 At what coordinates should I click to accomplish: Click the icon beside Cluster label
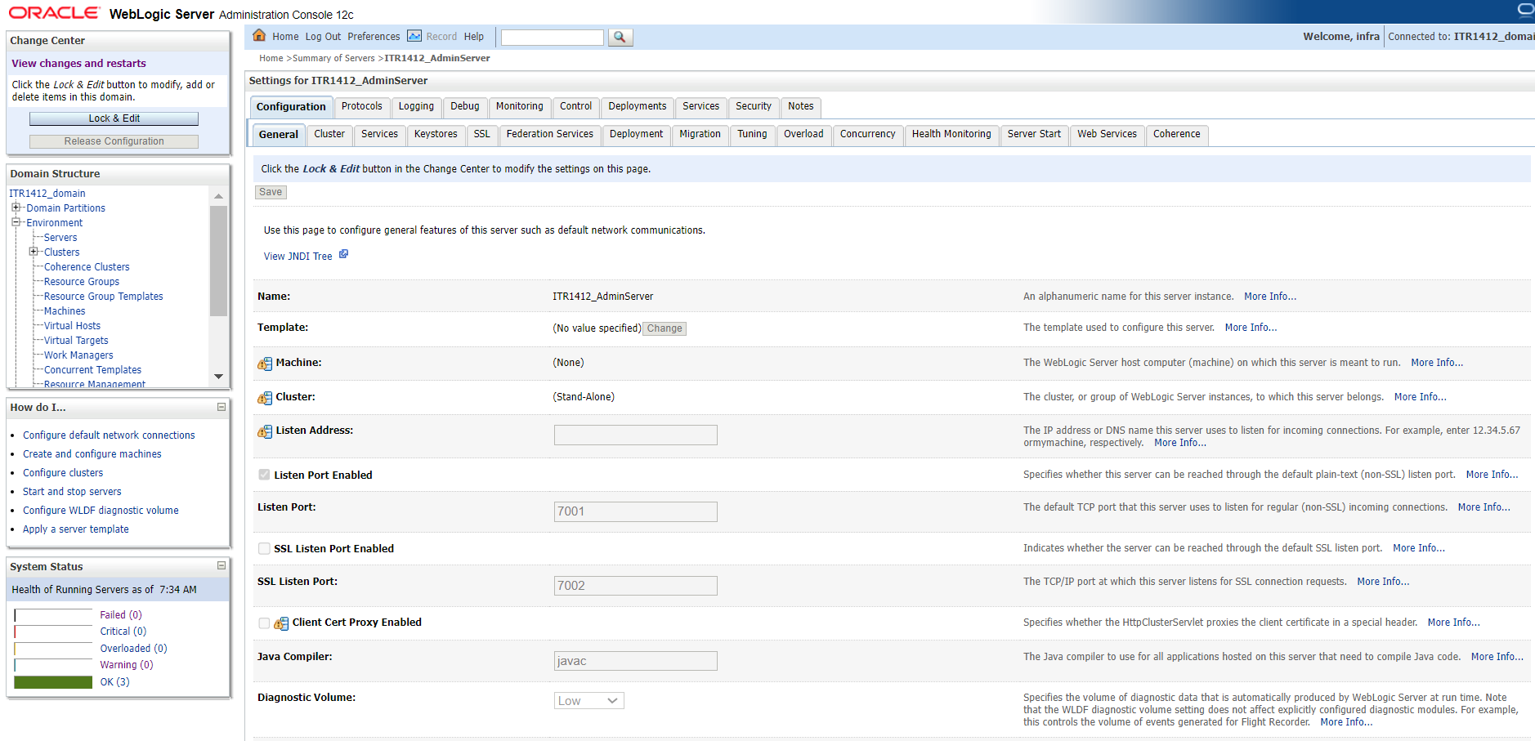click(x=265, y=398)
